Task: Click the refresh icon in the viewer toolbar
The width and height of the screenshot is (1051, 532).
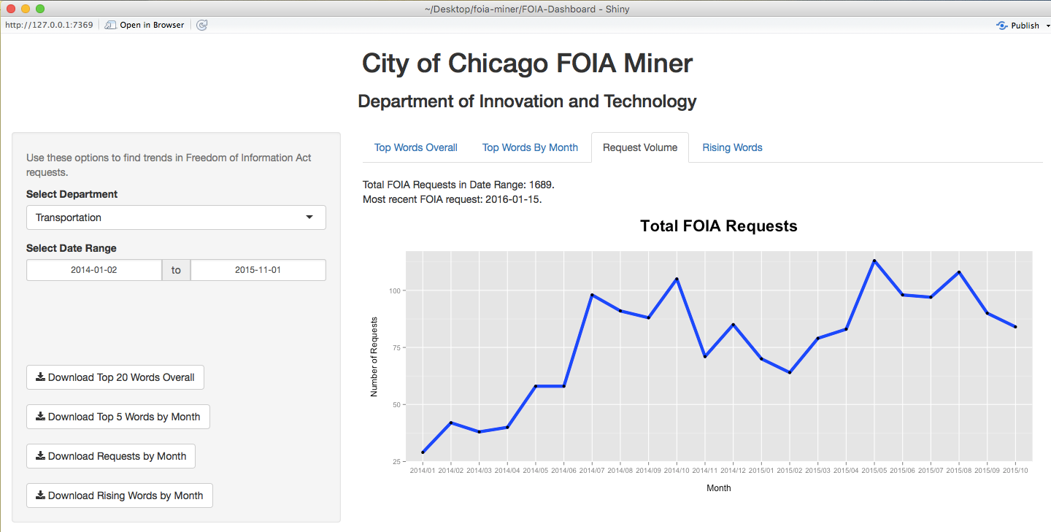Action: click(x=202, y=25)
